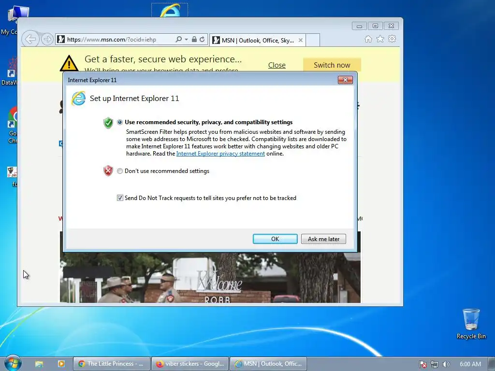Select Don't use recommended settings radio

120,171
